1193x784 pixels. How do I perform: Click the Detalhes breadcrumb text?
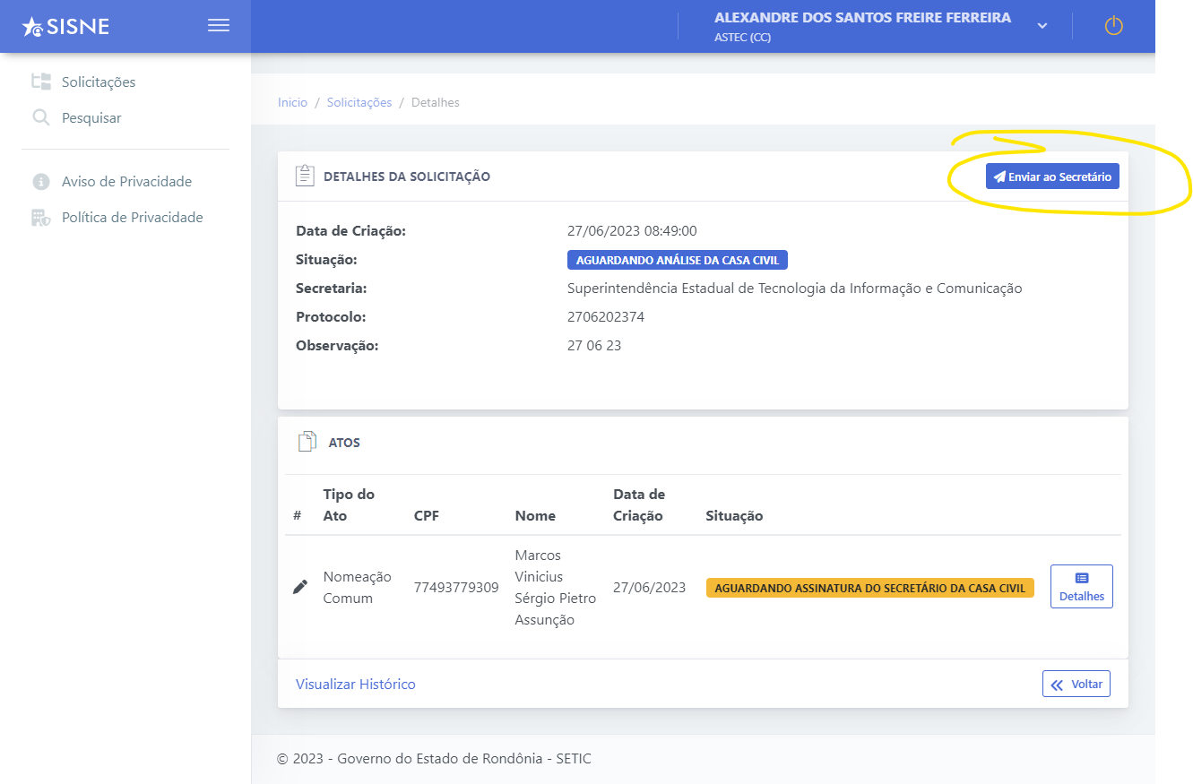[x=436, y=102]
